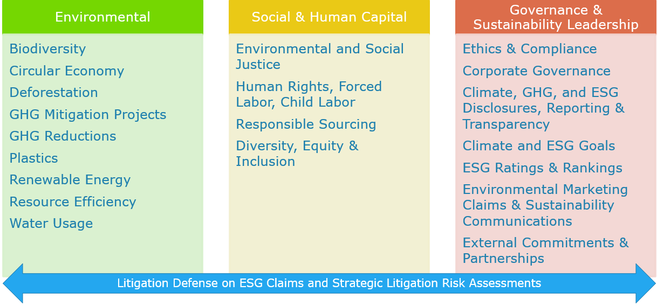Click the blue Litigation Defense arrow banner

tap(329, 283)
